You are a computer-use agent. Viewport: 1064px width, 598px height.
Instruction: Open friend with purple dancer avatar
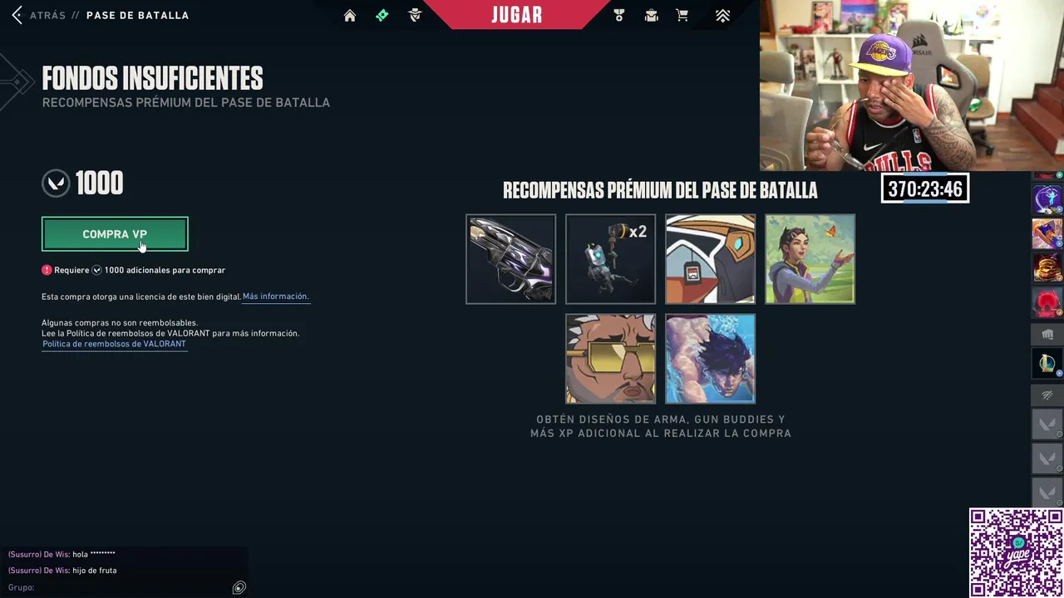1047,199
